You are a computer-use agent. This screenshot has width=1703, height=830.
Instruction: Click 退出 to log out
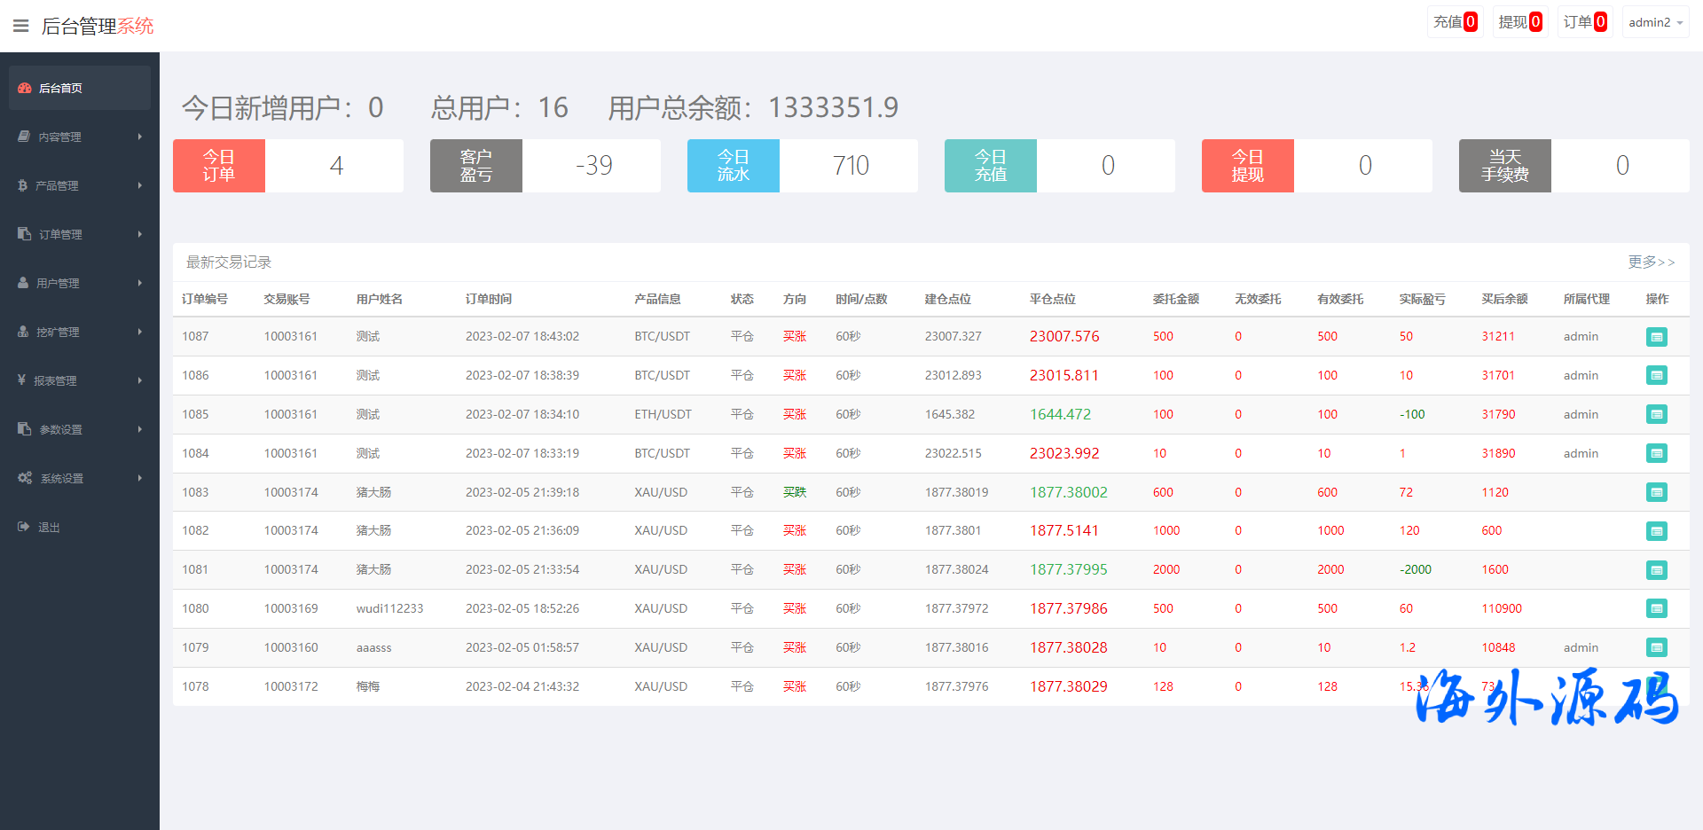49,527
